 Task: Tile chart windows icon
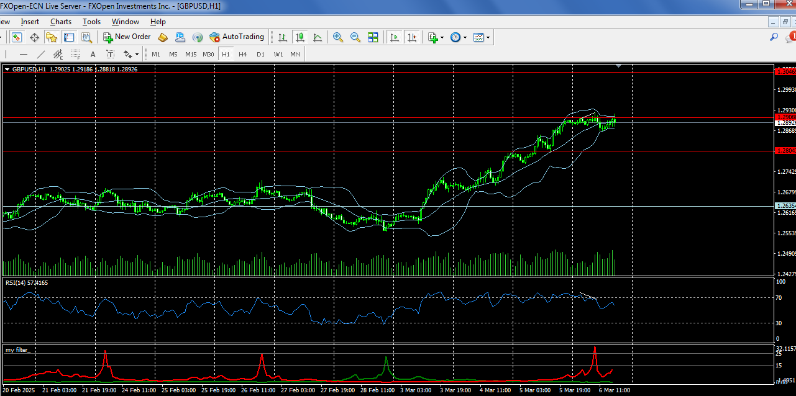click(x=373, y=37)
